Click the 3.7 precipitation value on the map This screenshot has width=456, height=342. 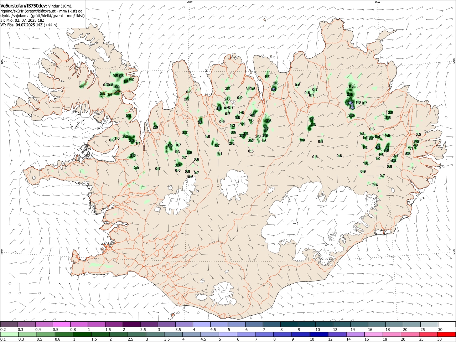pyautogui.click(x=266, y=129)
